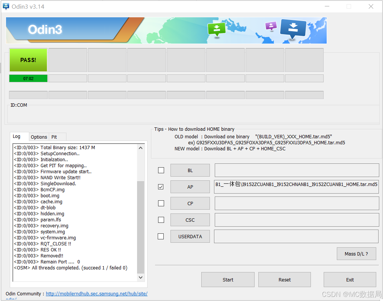This screenshot has height=301, width=383.
Task: Tick the BL checkbox
Action: (161, 170)
